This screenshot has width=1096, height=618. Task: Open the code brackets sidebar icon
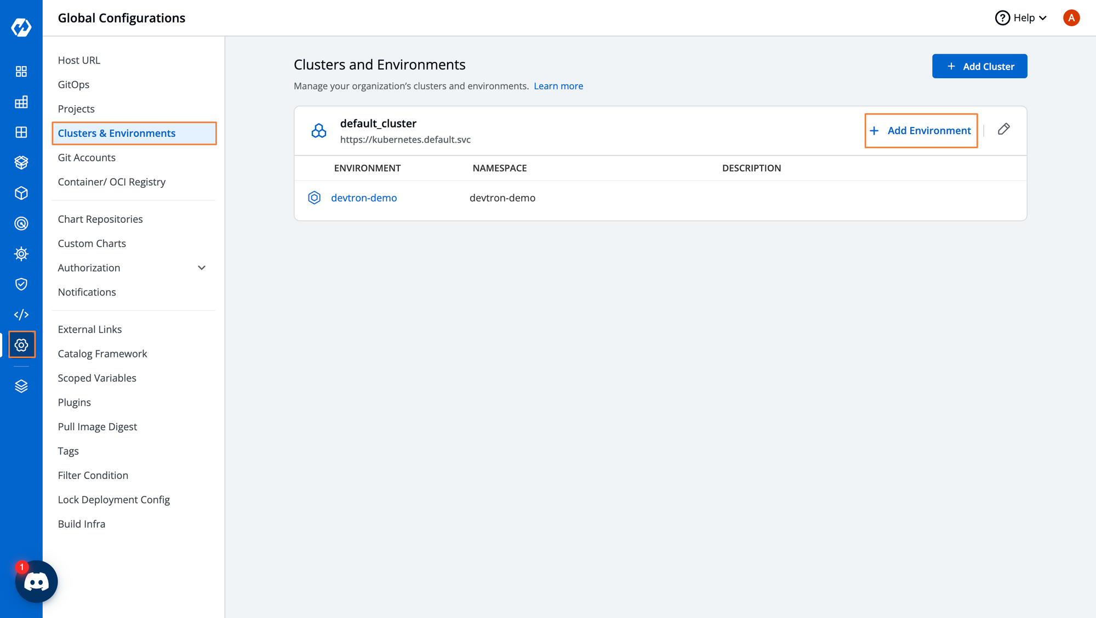pos(21,315)
